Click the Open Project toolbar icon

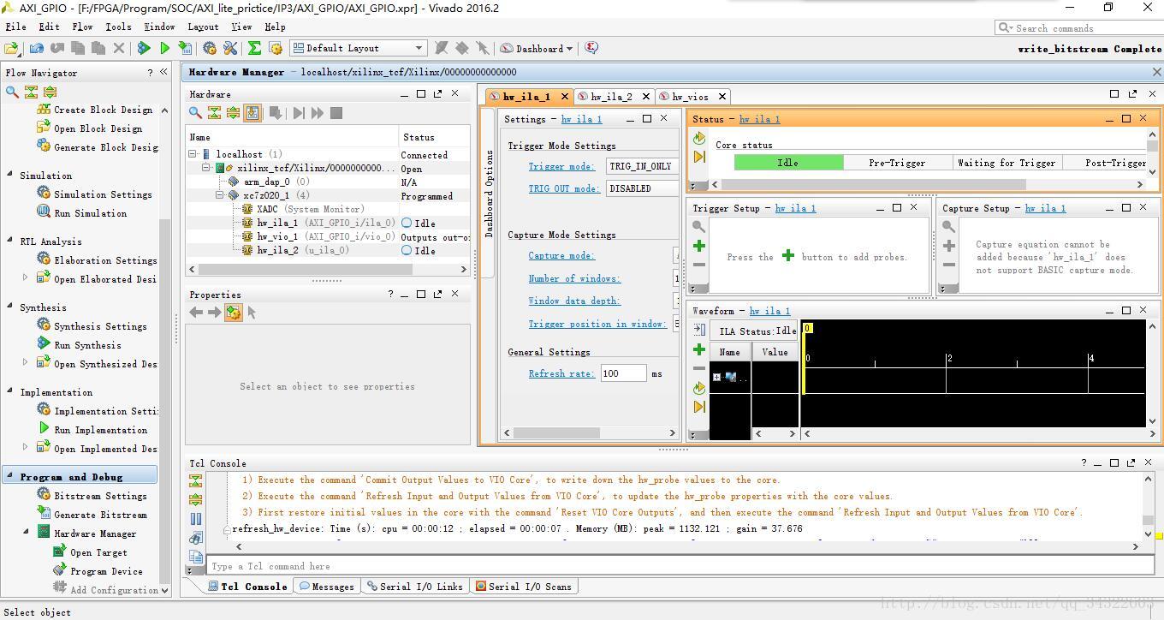(x=12, y=48)
